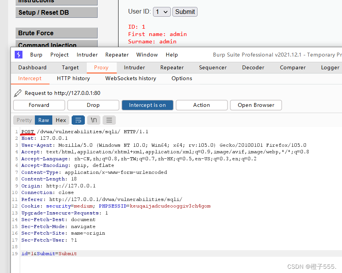Open the Repeater menu in the menu bar
This screenshot has height=273, width=342.
(x=117, y=55)
